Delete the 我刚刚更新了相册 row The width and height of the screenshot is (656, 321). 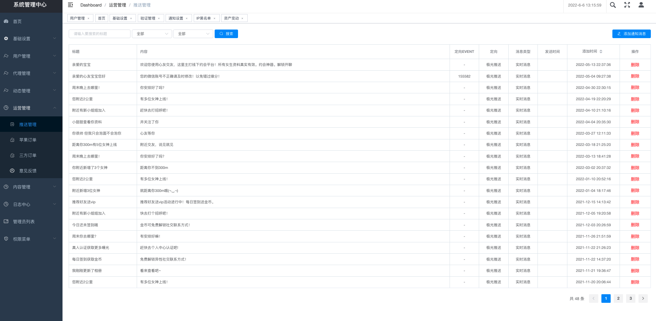[635, 271]
